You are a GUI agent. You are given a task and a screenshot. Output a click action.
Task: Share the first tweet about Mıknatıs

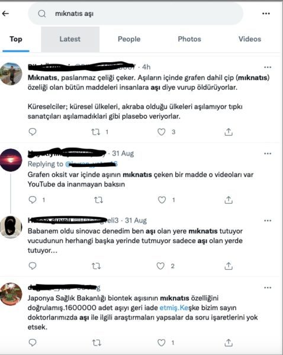[229, 132]
